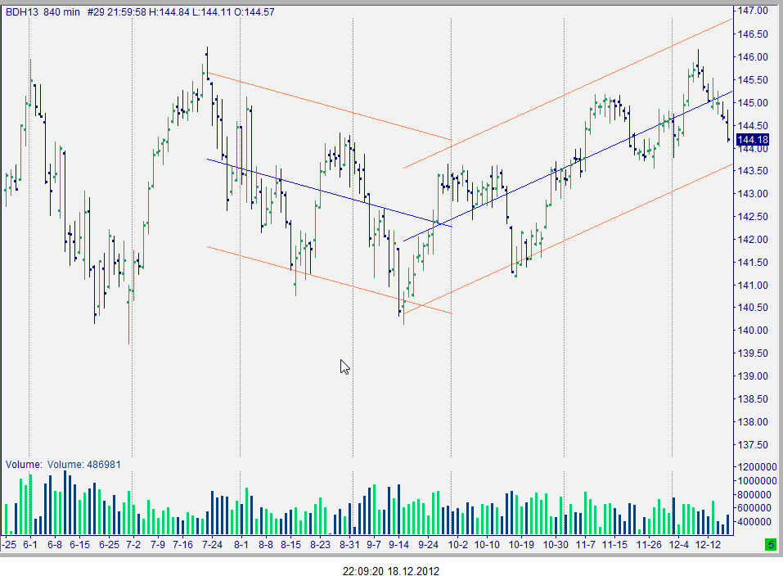
Task: Click the green 5 indicator box
Action: (771, 545)
